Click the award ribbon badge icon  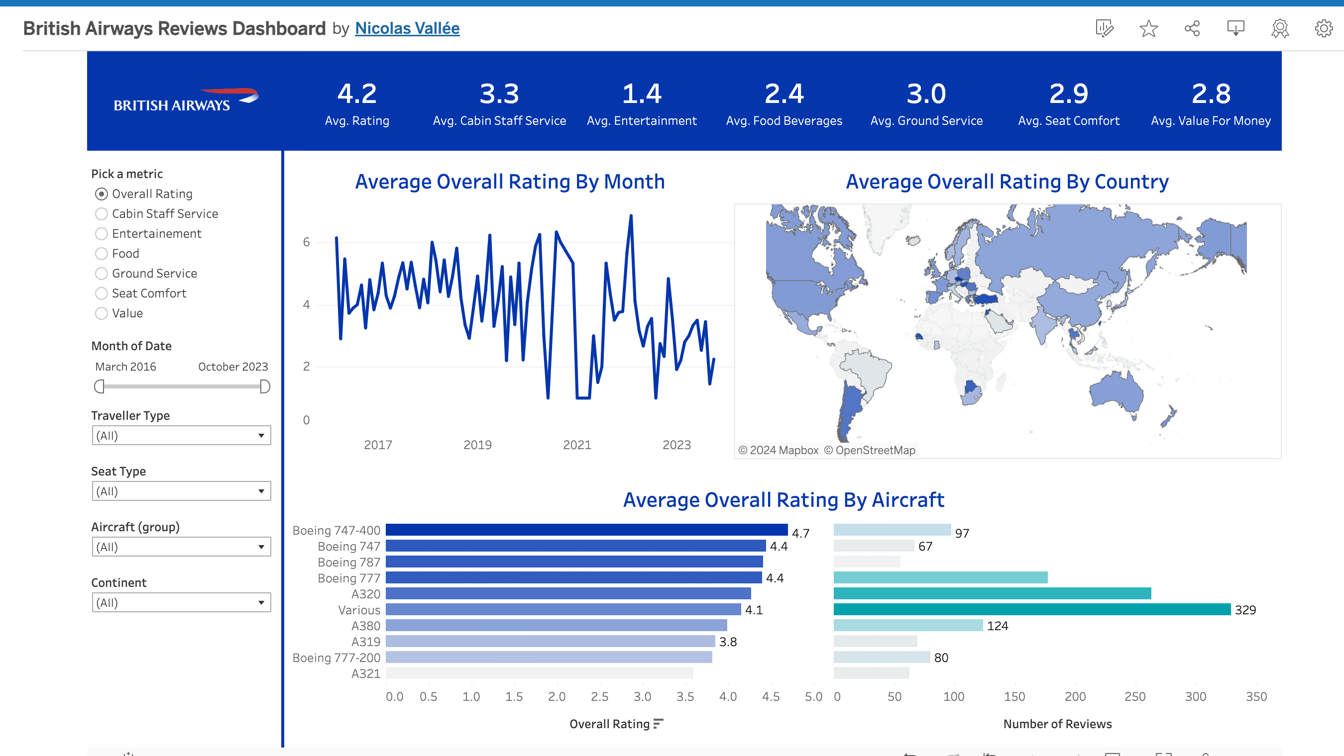point(1280,28)
